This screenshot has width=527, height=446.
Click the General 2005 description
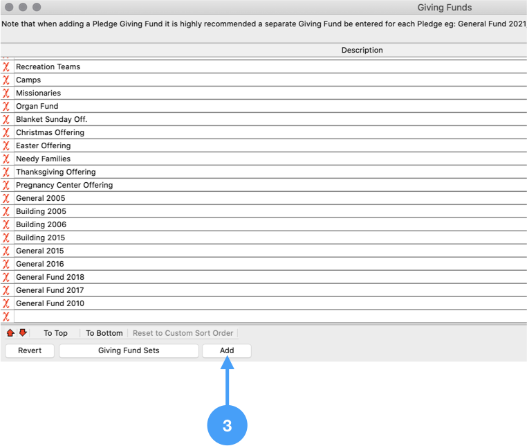pos(40,198)
